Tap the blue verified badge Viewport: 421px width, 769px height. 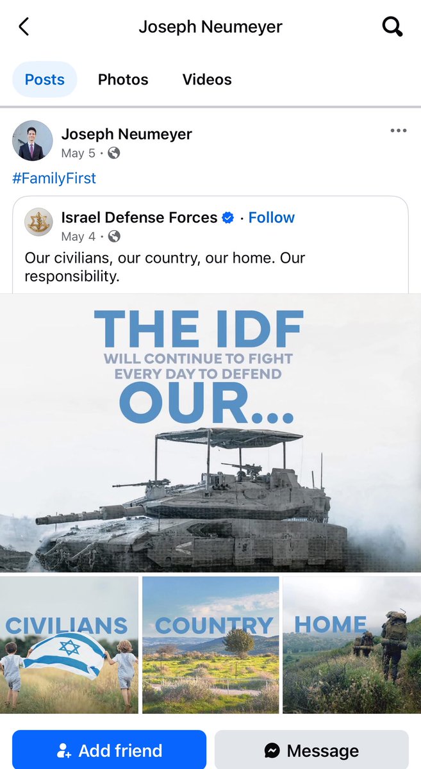pos(228,218)
